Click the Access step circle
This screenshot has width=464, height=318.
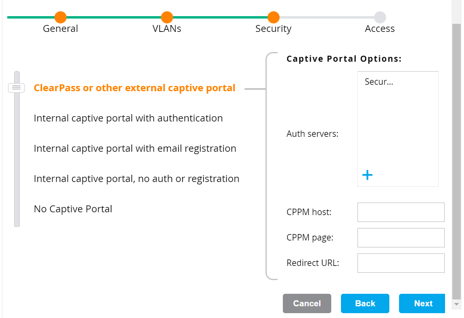tap(380, 17)
